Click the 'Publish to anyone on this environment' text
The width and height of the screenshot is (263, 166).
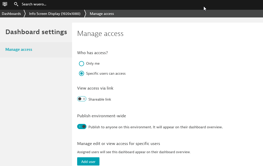[155, 127]
